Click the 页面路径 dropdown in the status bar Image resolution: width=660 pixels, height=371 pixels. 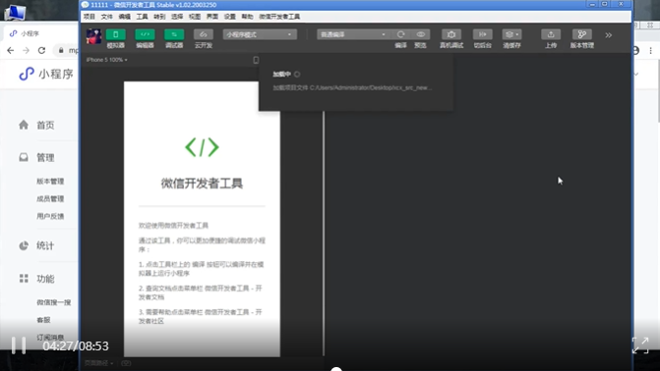99,363
